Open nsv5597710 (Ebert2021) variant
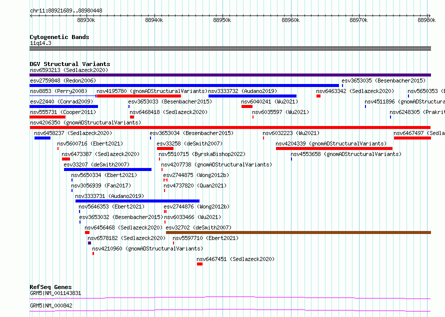The width and height of the screenshot is (445, 317). [x=206, y=238]
